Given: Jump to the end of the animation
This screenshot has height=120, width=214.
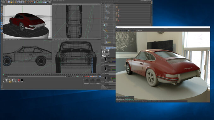Looking at the screenshot, I should coord(83,77).
